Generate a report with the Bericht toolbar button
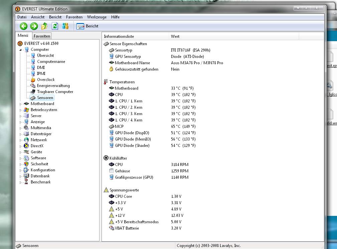Viewport: 337px width, 249px height. coord(87,26)
